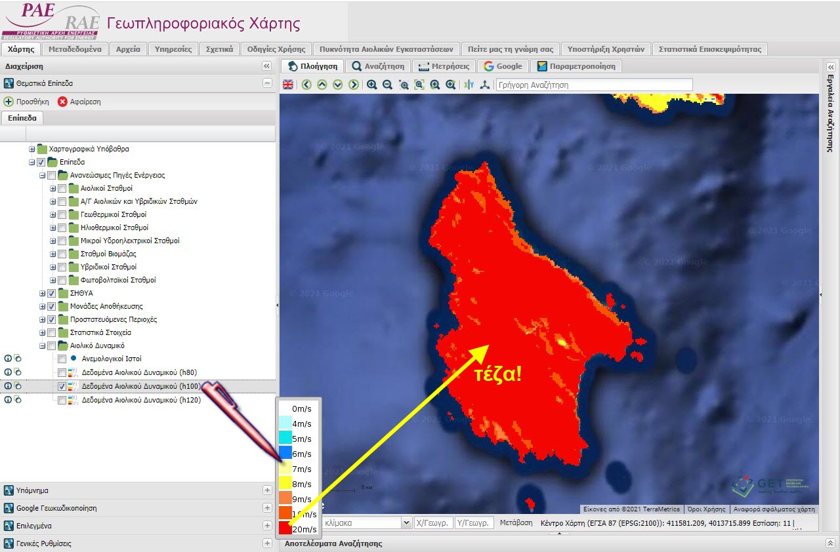Uncheck the Επίπεδα folder checkbox

pyautogui.click(x=41, y=162)
